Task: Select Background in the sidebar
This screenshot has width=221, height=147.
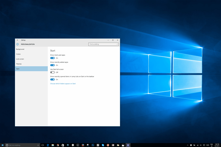Action: [20, 49]
